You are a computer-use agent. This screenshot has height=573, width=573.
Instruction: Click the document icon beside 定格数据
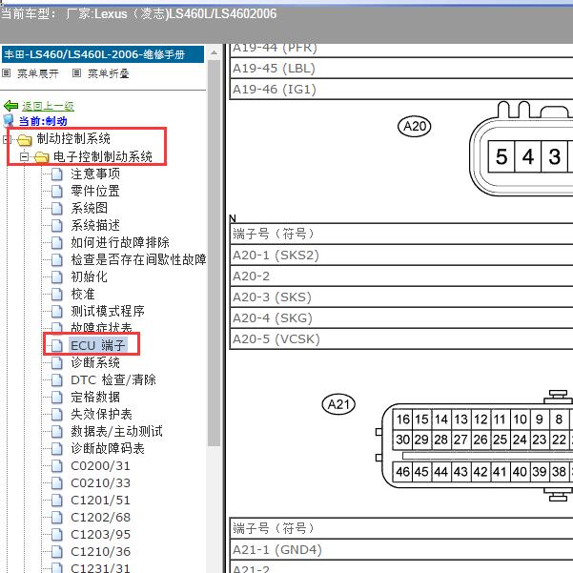pyautogui.click(x=56, y=398)
